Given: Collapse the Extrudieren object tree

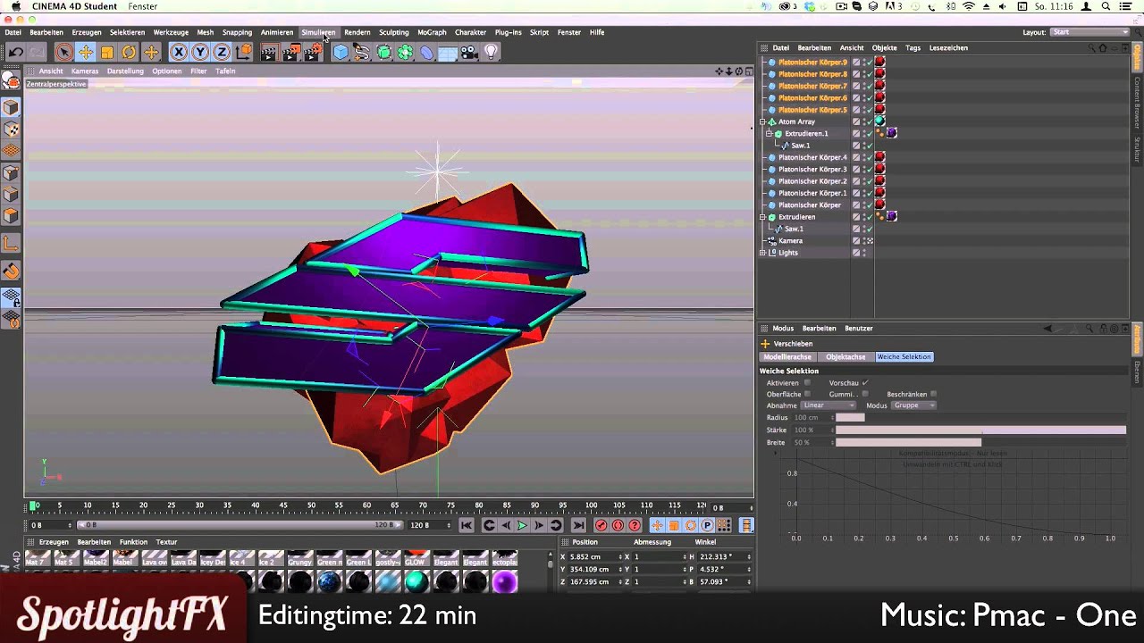Looking at the screenshot, I should tap(762, 217).
